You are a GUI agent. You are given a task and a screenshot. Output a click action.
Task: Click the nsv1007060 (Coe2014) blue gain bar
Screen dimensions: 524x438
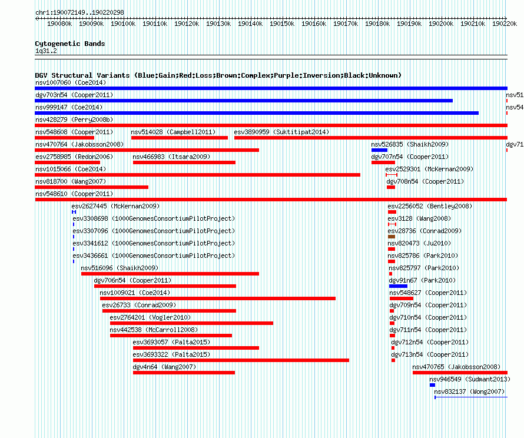271,88
